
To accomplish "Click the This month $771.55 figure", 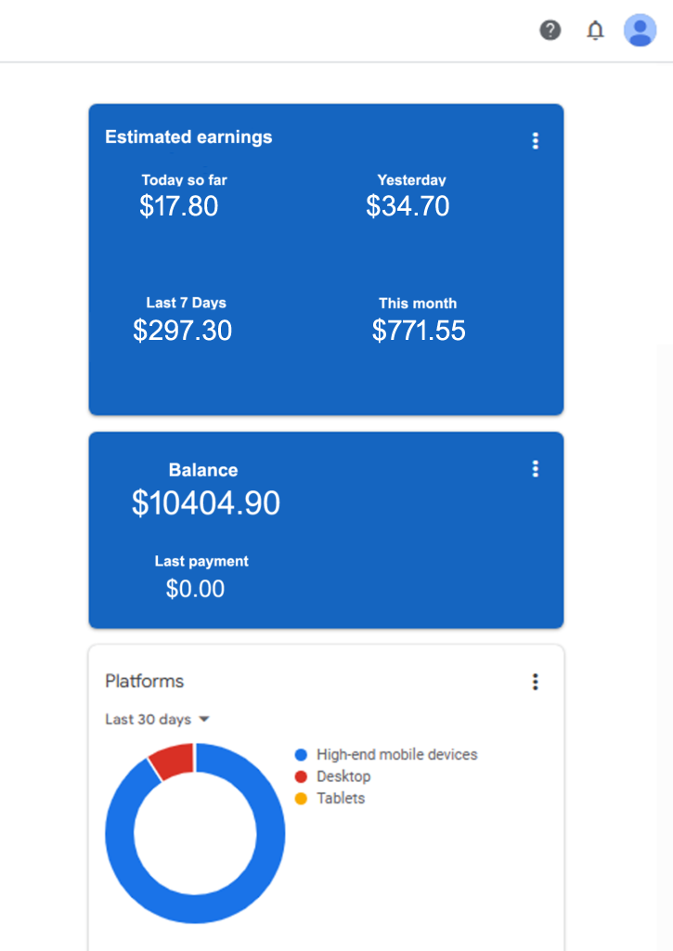I will point(419,331).
